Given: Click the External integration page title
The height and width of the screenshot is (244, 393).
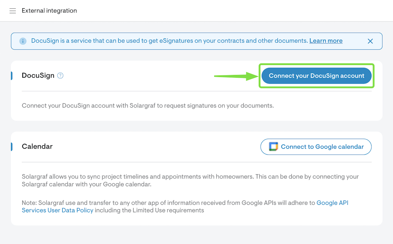Looking at the screenshot, I should (49, 11).
